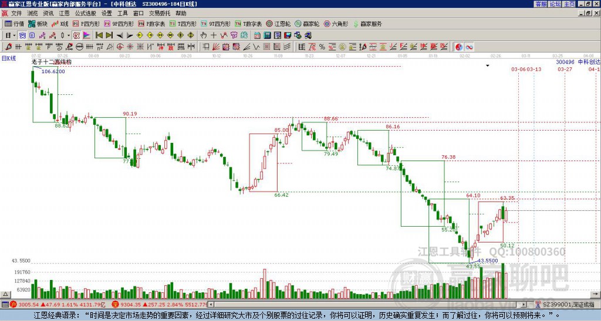Click the yellow diamond left-arrow icon
Screen dimensions: 601x321
(140, 35)
